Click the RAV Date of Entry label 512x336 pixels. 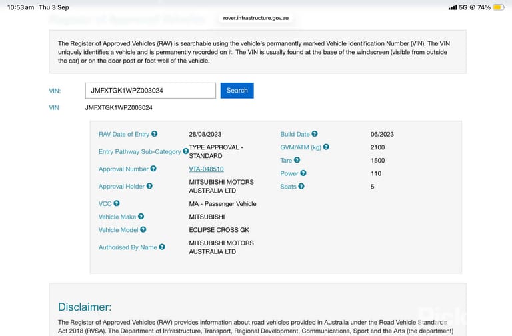(124, 134)
